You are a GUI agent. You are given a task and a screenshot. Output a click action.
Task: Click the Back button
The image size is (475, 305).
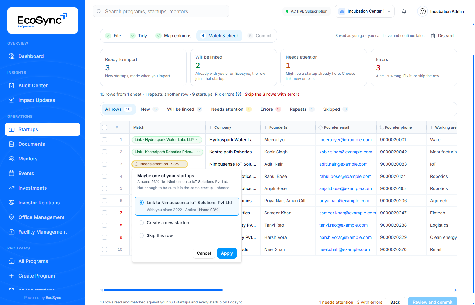coord(395,302)
